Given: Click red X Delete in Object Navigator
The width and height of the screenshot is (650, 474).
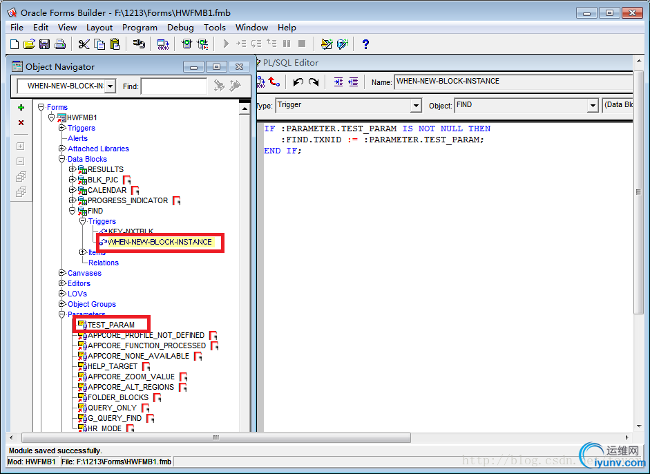Looking at the screenshot, I should (x=21, y=123).
